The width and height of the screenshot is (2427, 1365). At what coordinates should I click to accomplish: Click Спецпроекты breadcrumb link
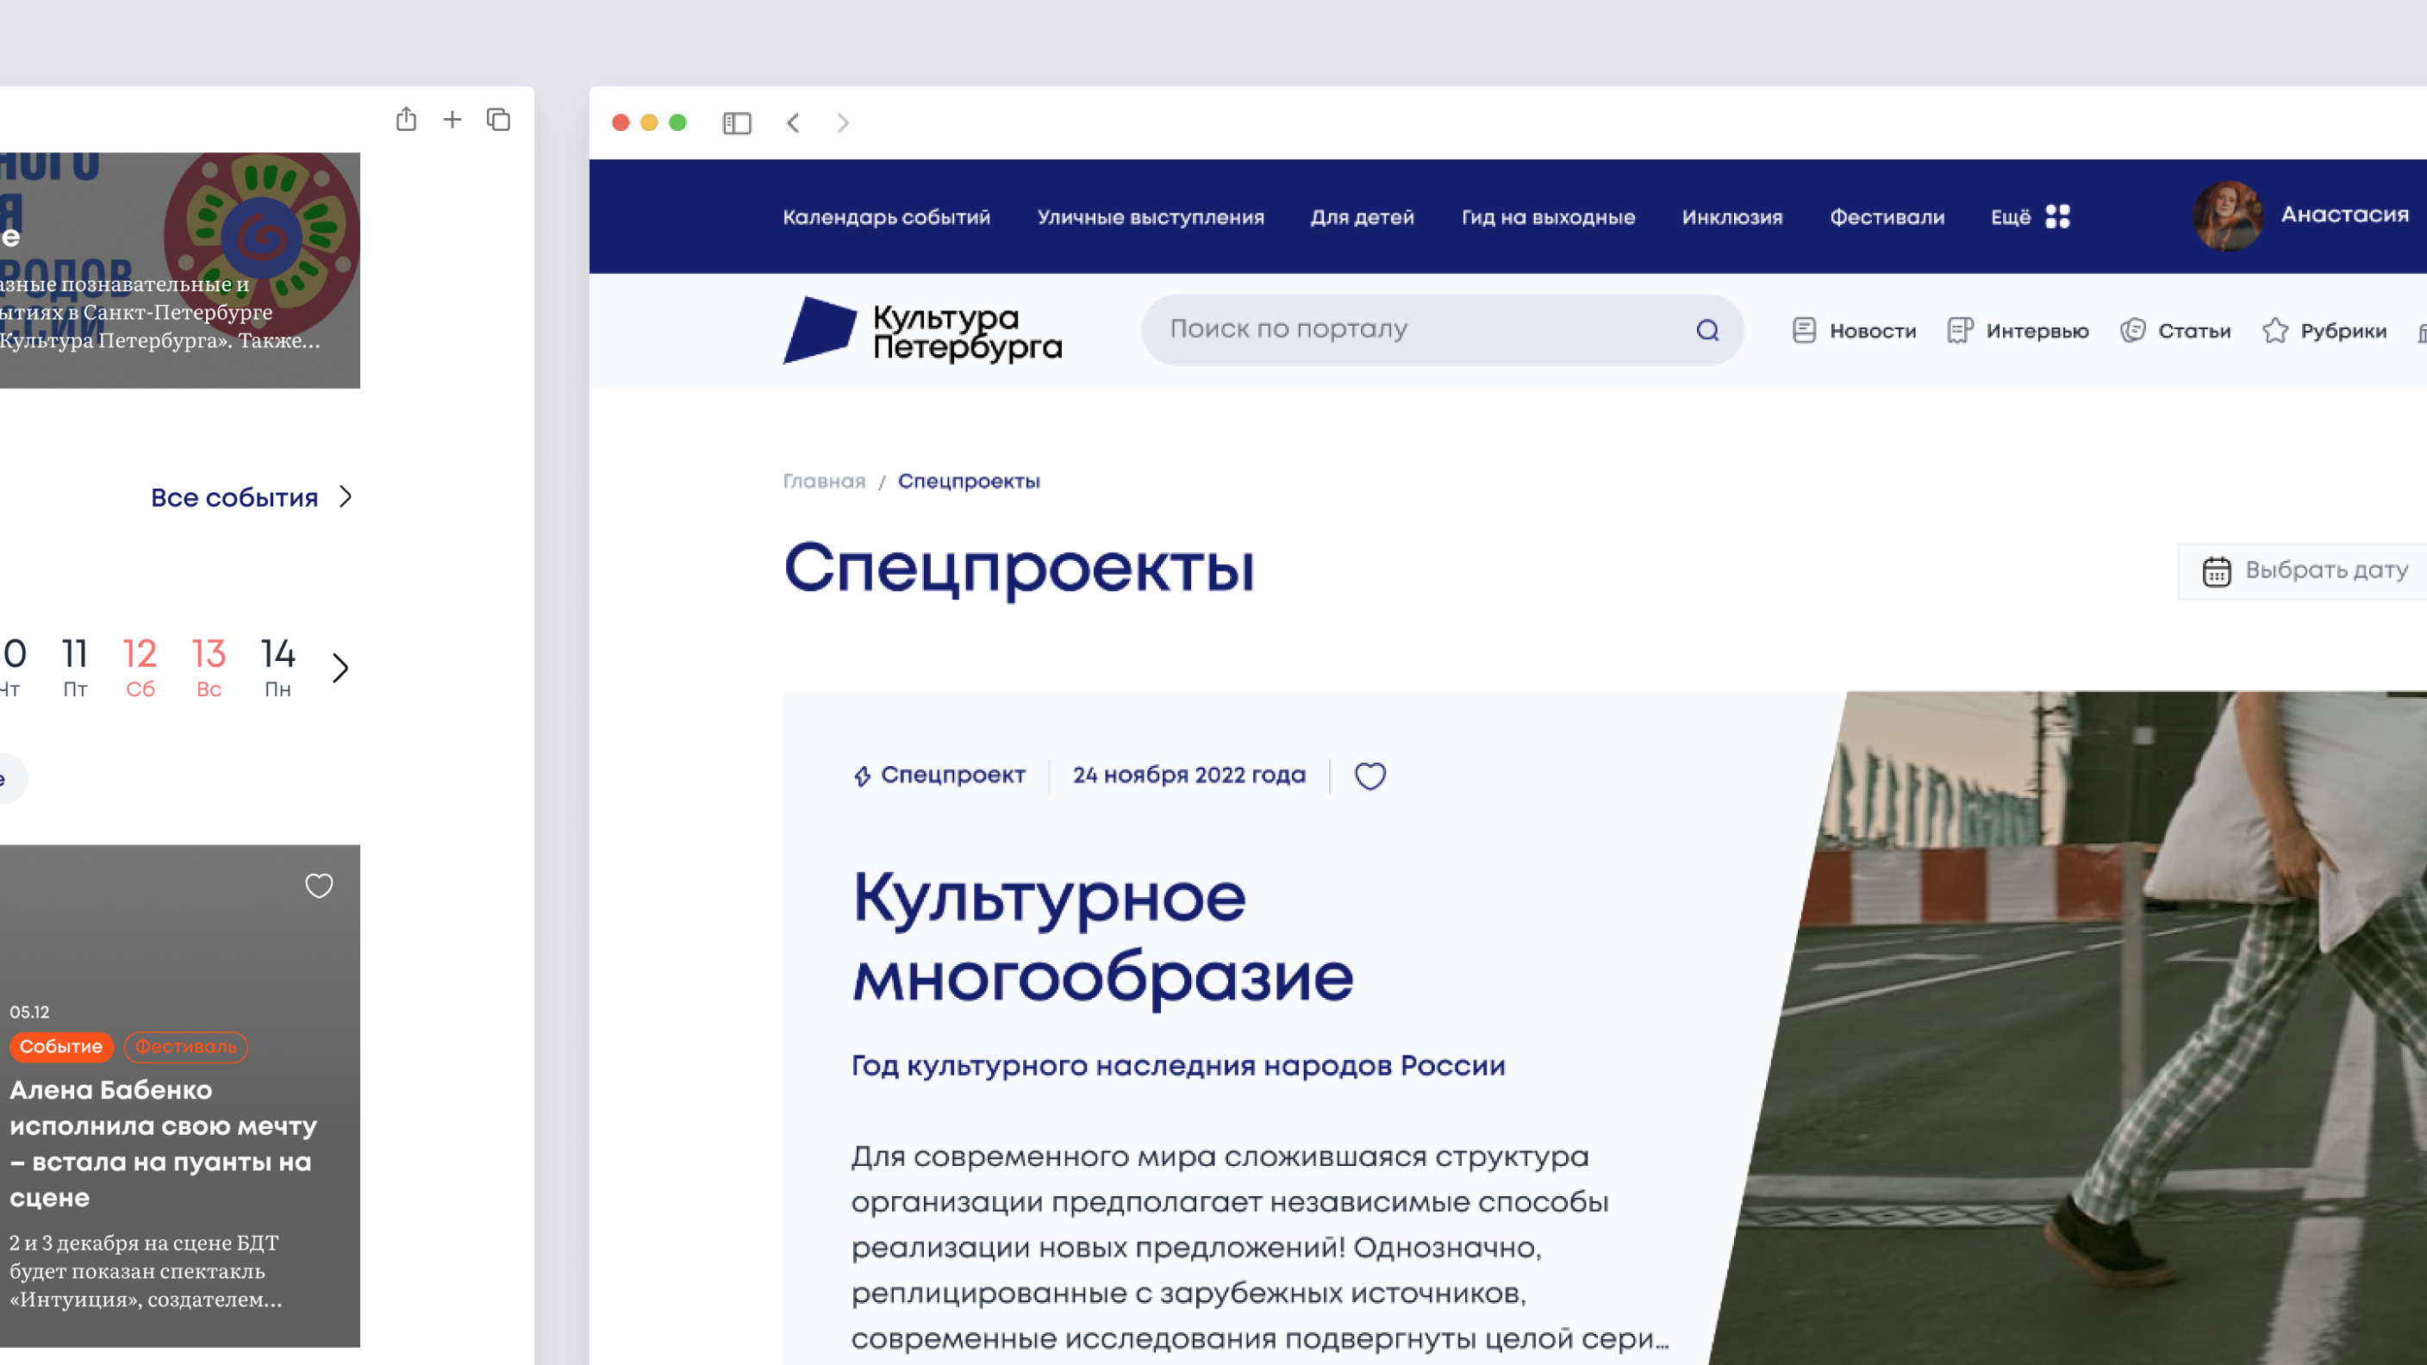[x=969, y=482]
